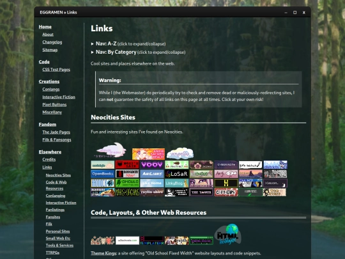
Task: Open the Aegi fish site button
Action: coord(226,174)
